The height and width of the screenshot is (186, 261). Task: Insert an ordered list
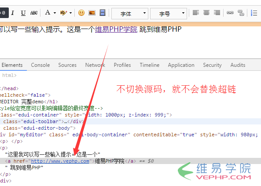(x=254, y=13)
